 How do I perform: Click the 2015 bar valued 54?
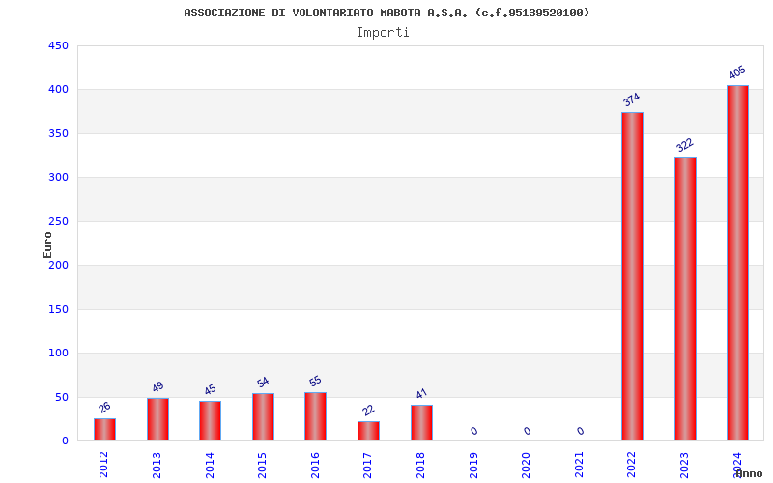[x=263, y=417]
